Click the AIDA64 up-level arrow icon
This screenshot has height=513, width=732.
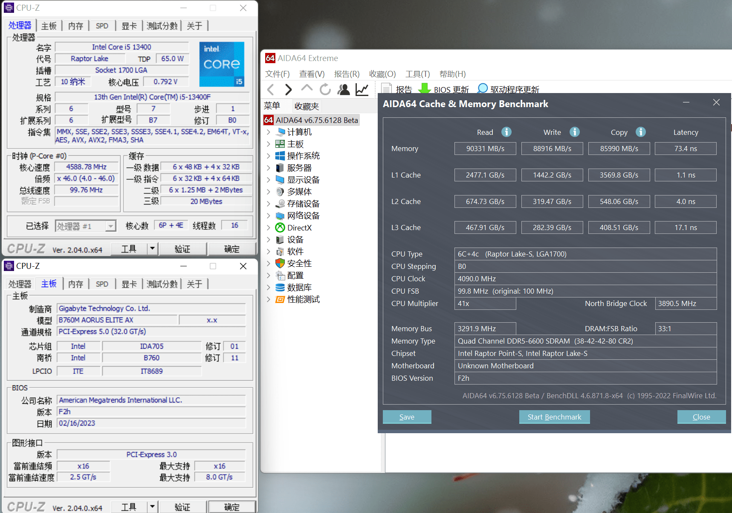pyautogui.click(x=307, y=88)
